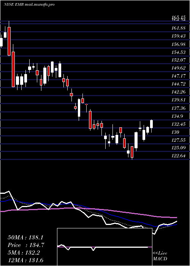The width and height of the screenshot is (190, 266).
Task: Click the 147.17 price axis label
Action: click(178, 76)
